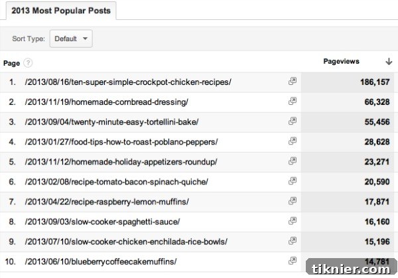Click external icon for slow cooker spaghetti sauce
Image resolution: width=398 pixels, height=278 pixels.
(292, 221)
